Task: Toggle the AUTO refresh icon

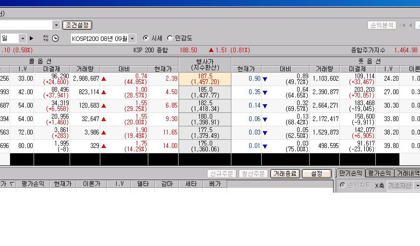Action: (x=46, y=38)
